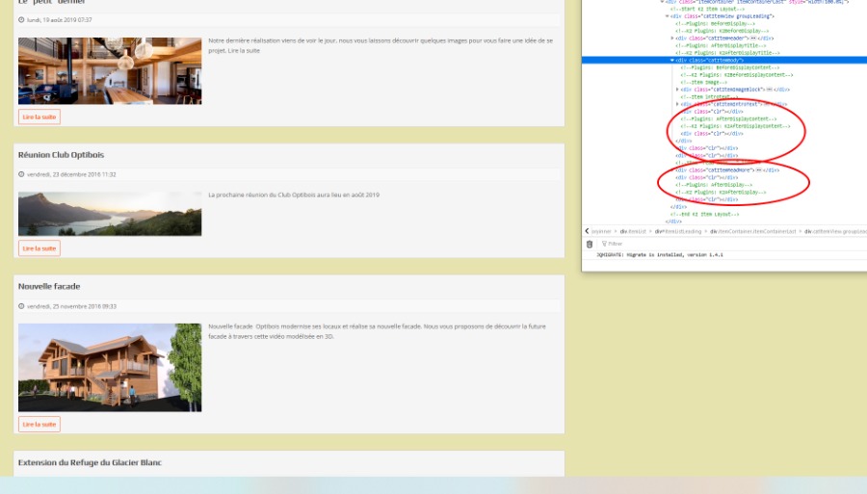Expand the catItemHeader div node arrow
The image size is (867, 494).
point(672,39)
